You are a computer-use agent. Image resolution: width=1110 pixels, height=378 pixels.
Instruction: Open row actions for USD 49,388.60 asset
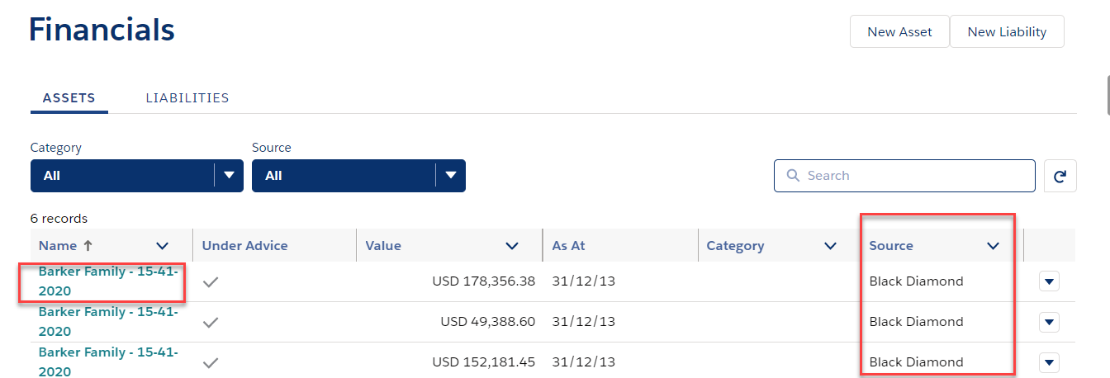1049,322
